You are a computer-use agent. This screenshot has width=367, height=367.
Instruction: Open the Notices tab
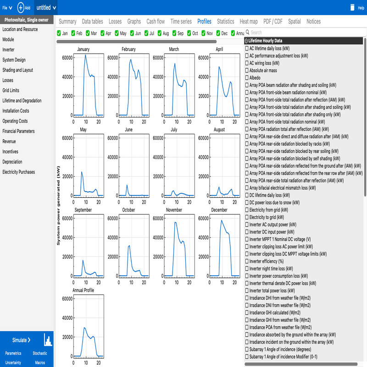coord(314,22)
